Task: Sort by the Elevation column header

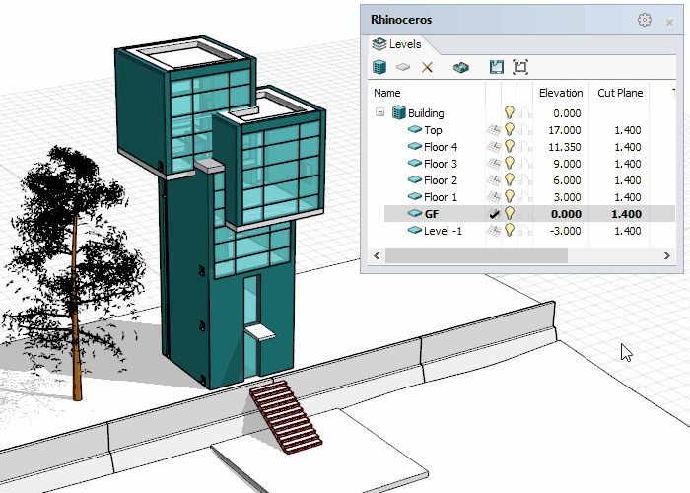Action: click(561, 93)
